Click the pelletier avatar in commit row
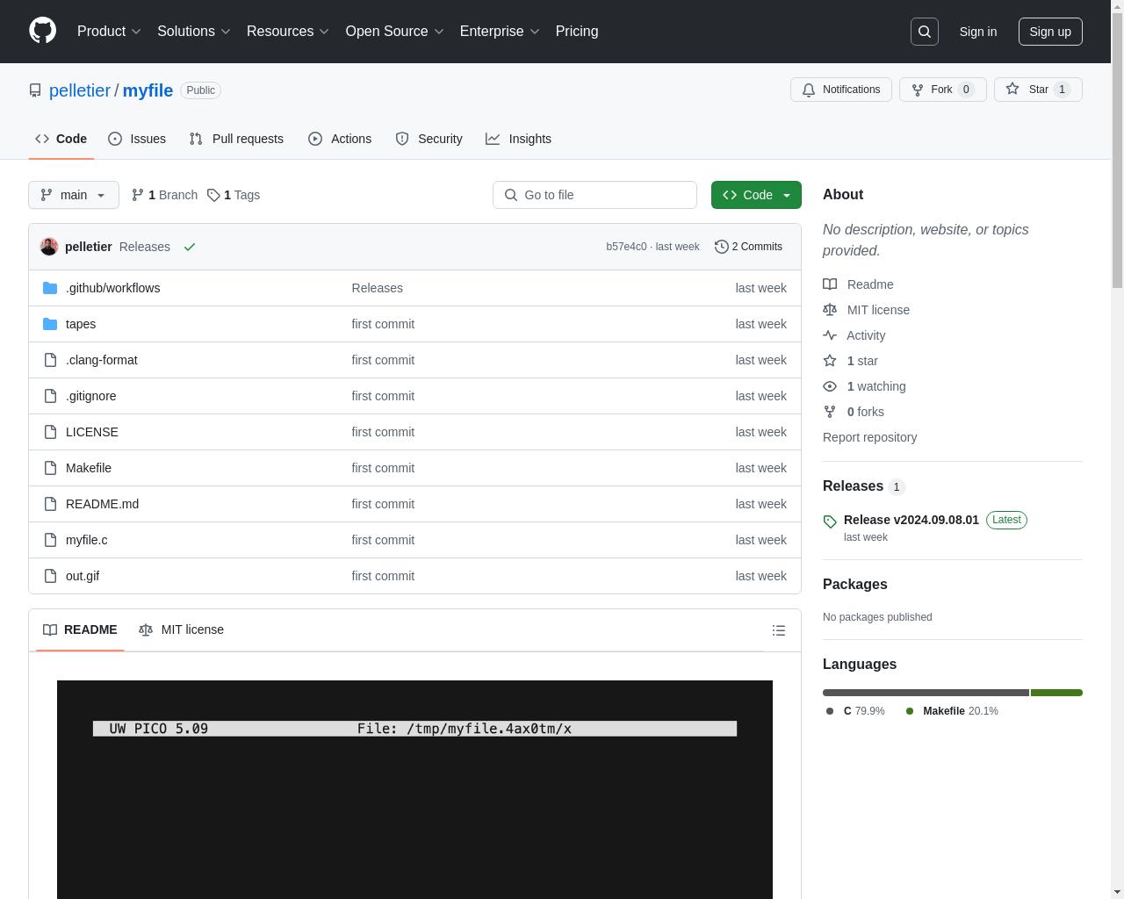1124x899 pixels. 49,247
